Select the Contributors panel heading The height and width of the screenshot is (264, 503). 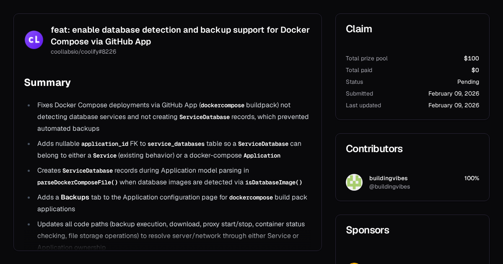point(374,149)
